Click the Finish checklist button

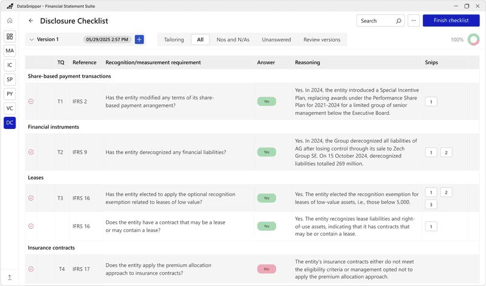pyautogui.click(x=451, y=20)
